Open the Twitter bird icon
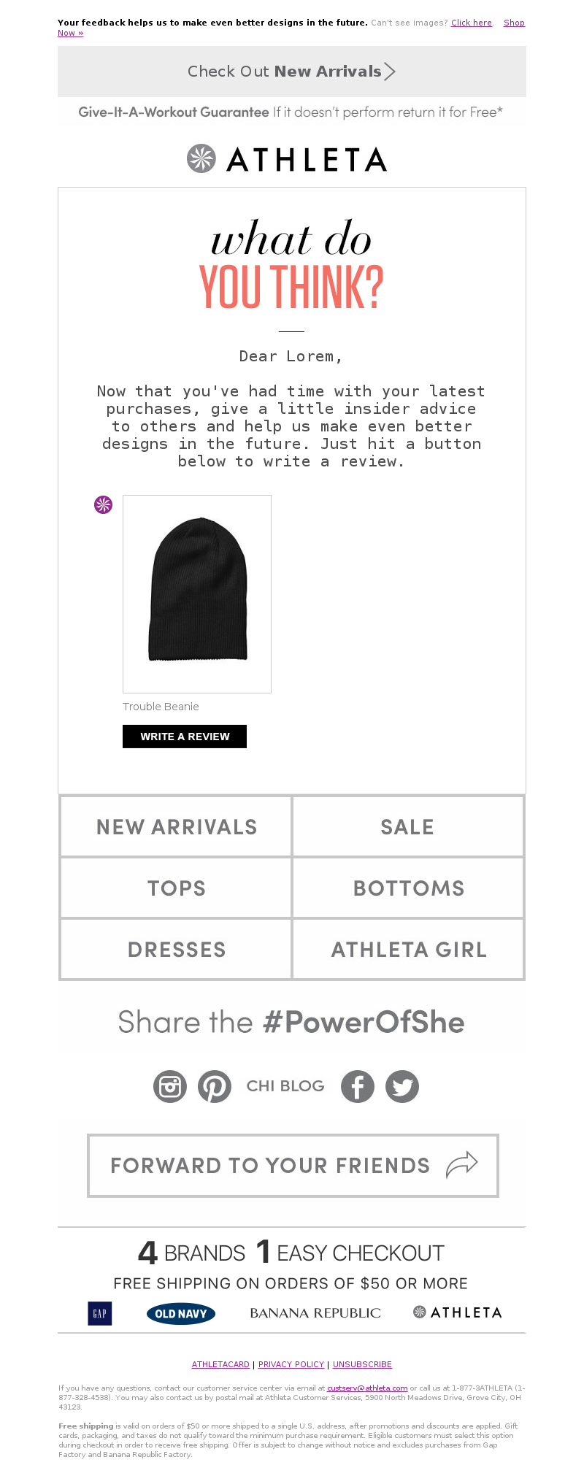 [x=402, y=1086]
